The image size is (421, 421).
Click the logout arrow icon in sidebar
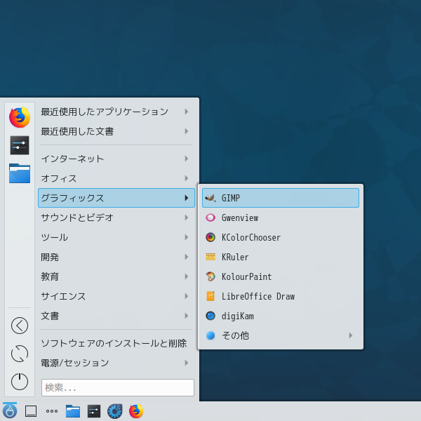(x=20, y=326)
